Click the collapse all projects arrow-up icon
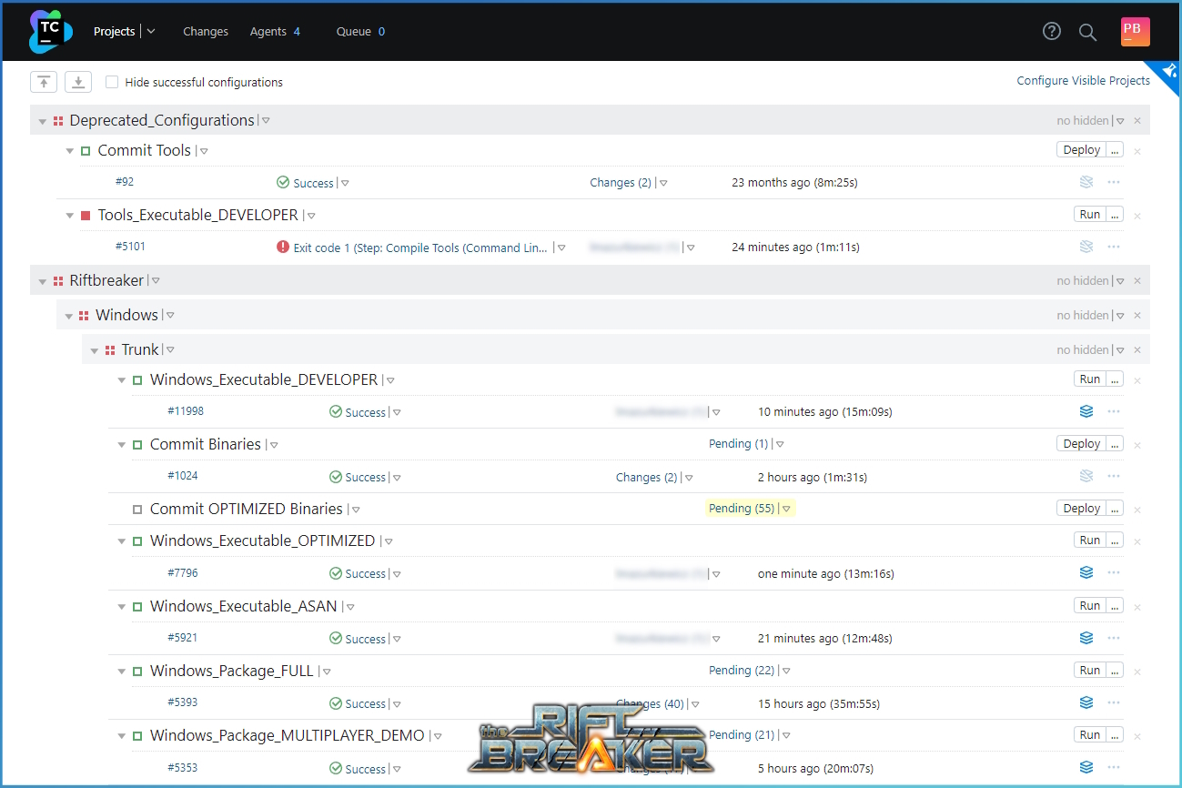This screenshot has width=1182, height=788. click(x=44, y=82)
